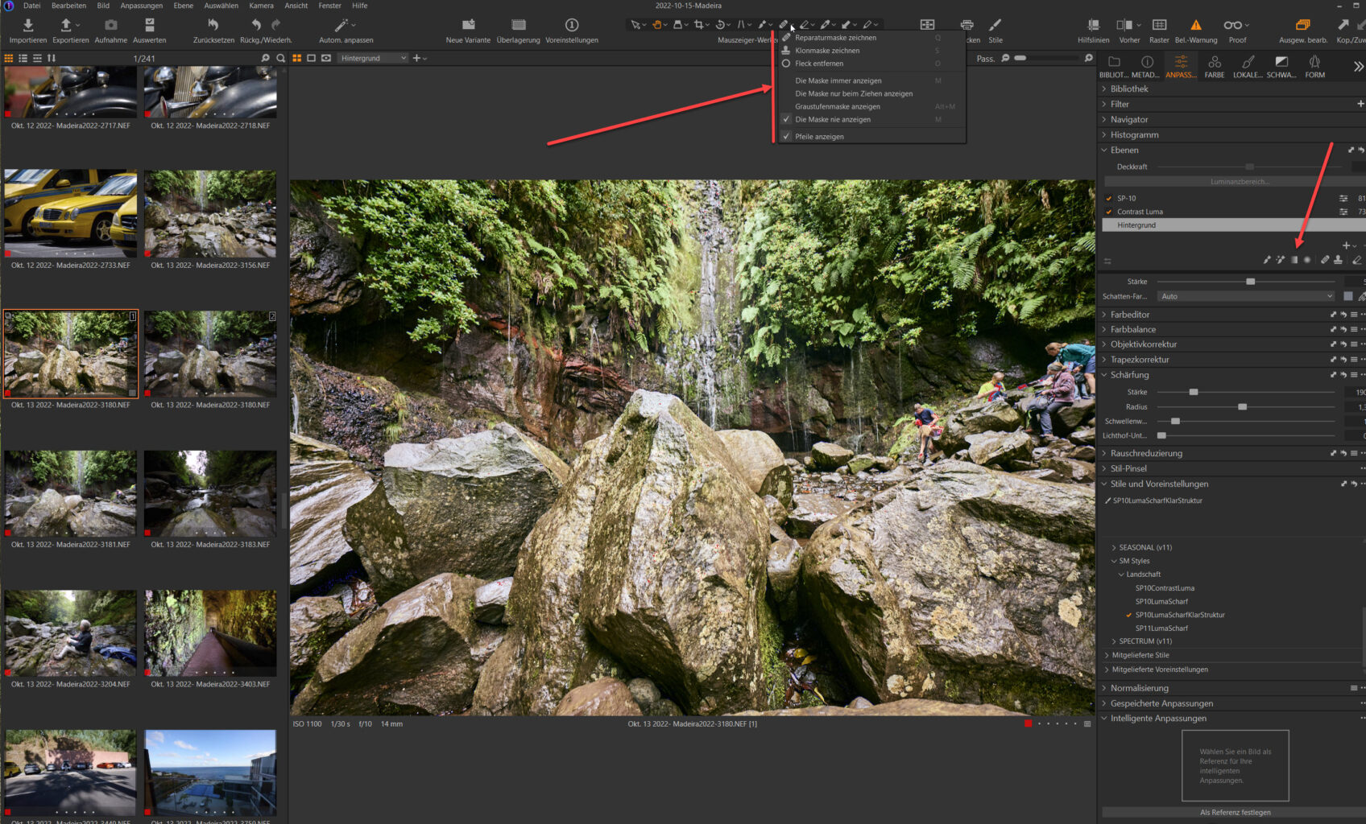
Task: Click the Vorher before-view icon
Action: (x=1124, y=25)
